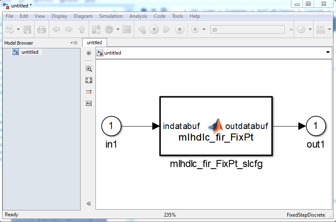This screenshot has height=222, width=336.
Task: Select the mlhdlc_fir_FixPt MATLAB Function block
Action: [216, 126]
